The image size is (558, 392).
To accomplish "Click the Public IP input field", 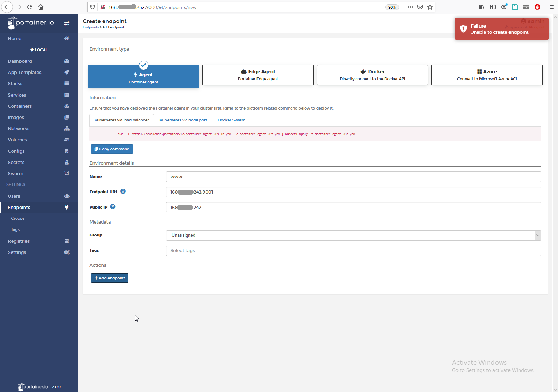I will (x=354, y=207).
